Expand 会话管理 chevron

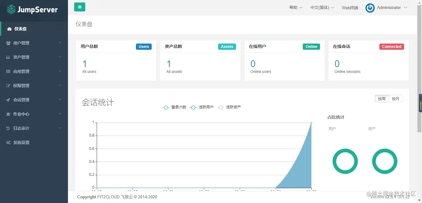[x=60, y=99]
